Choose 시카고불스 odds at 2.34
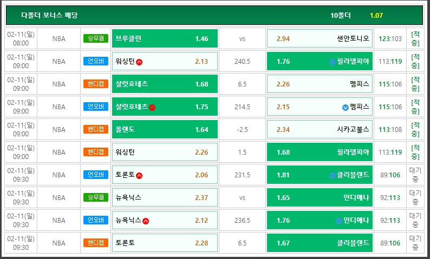 320,129
